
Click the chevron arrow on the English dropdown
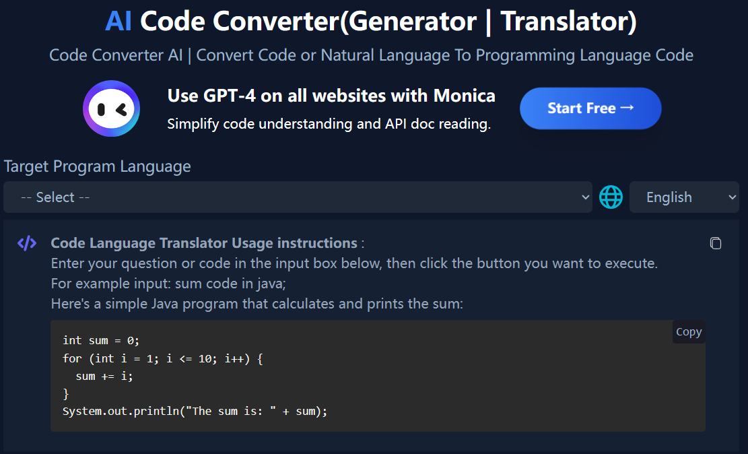click(x=733, y=197)
